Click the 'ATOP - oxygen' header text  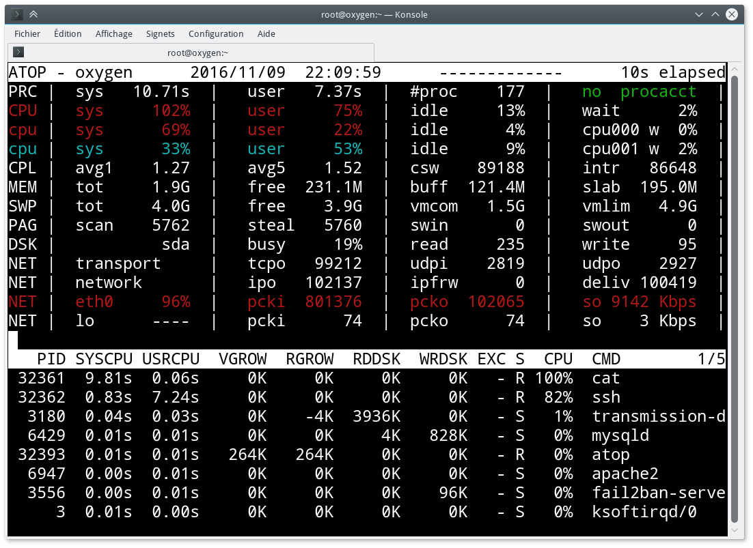click(70, 72)
